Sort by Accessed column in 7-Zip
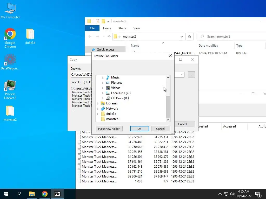 point(229,126)
